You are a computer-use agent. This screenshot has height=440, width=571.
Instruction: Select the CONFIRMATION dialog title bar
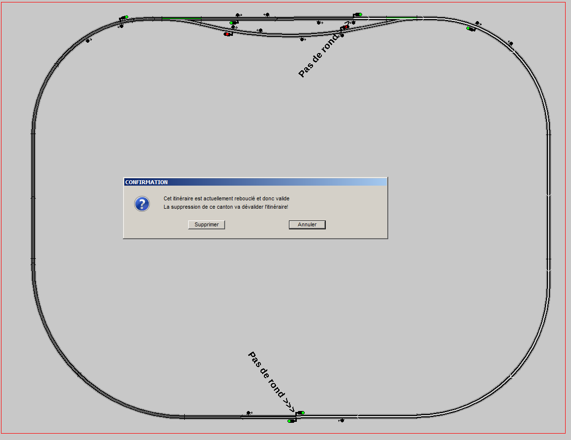255,182
